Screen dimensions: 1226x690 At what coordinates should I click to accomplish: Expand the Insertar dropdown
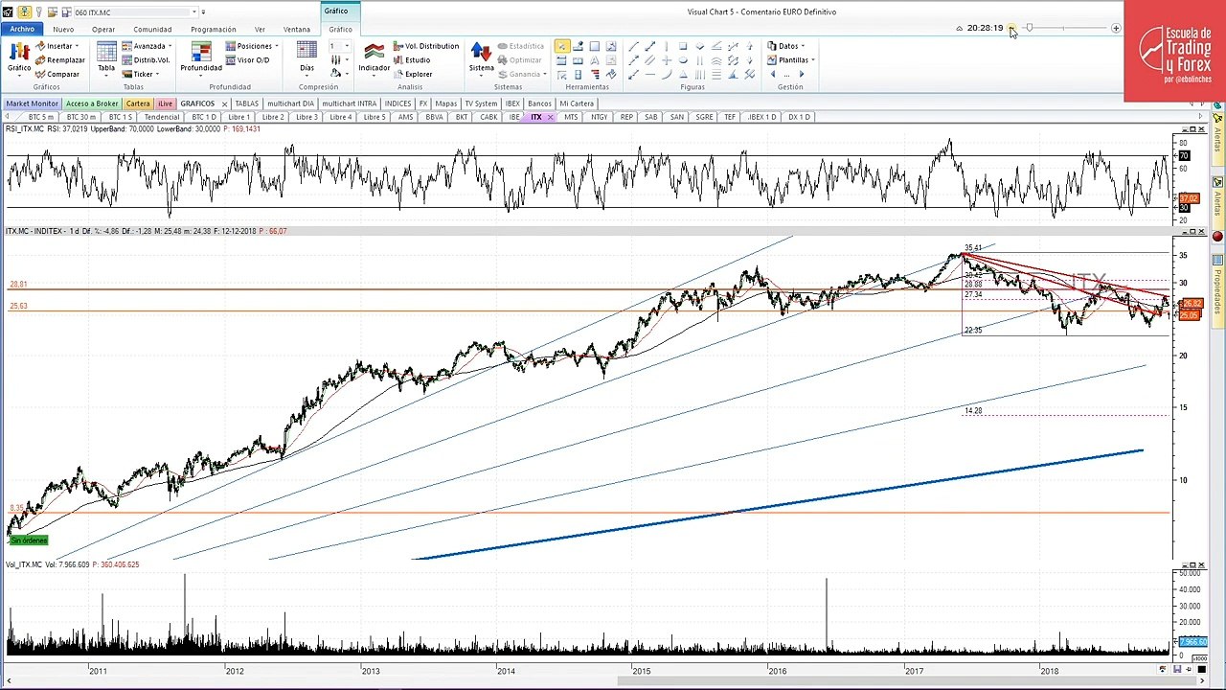pos(59,46)
